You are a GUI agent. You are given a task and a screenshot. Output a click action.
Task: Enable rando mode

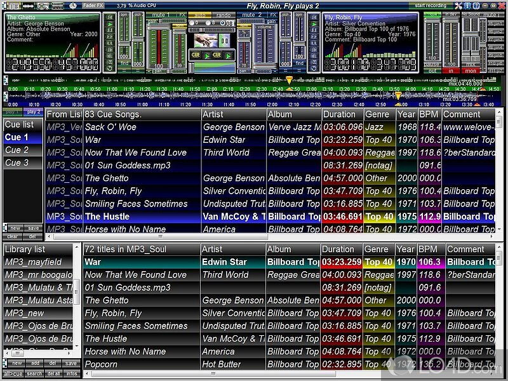(x=224, y=15)
